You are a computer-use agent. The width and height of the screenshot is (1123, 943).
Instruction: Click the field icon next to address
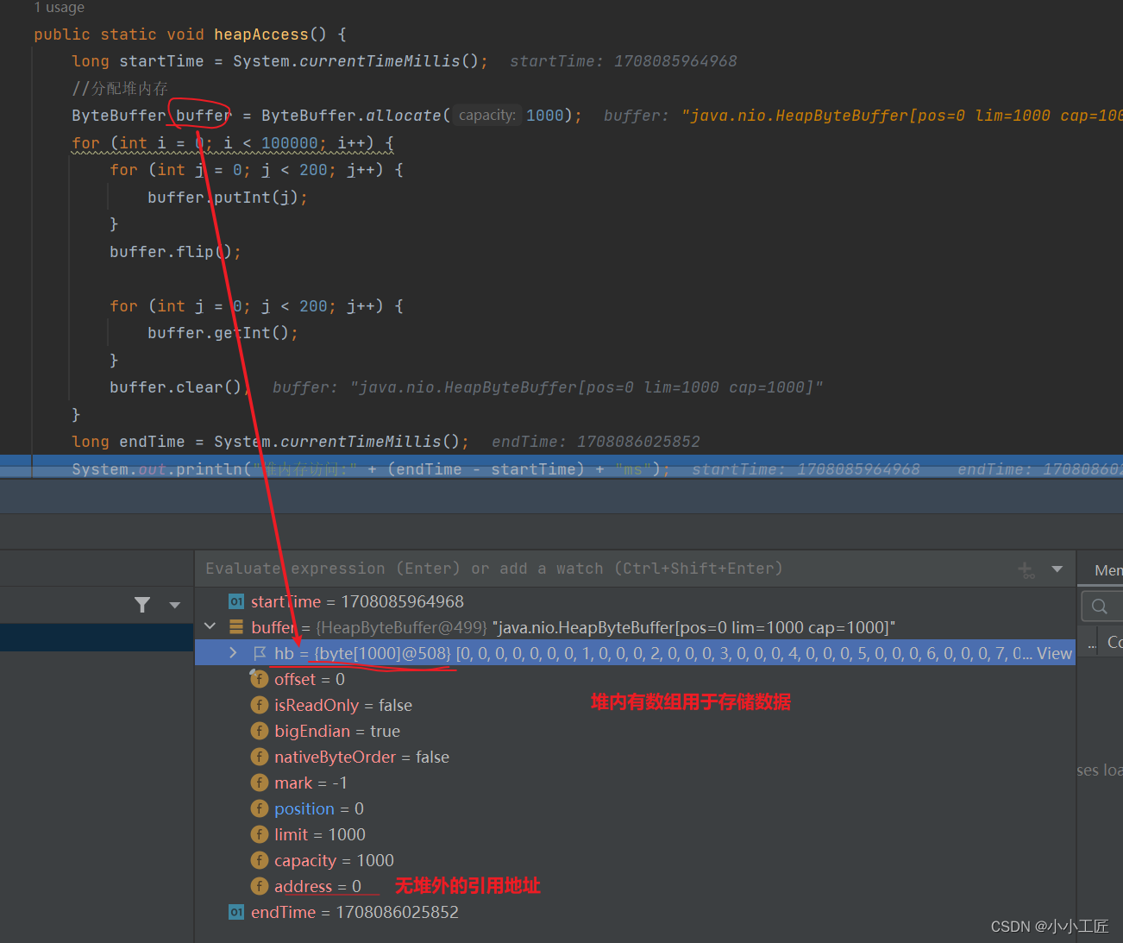pyautogui.click(x=260, y=886)
